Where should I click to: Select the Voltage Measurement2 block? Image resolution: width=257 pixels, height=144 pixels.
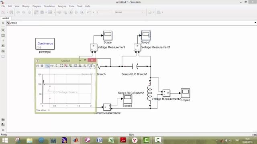pyautogui.click(x=166, y=93)
